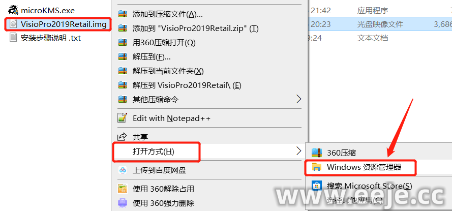Select 使用 360解除占用 entry
This screenshot has height=211, width=452.
163,189
